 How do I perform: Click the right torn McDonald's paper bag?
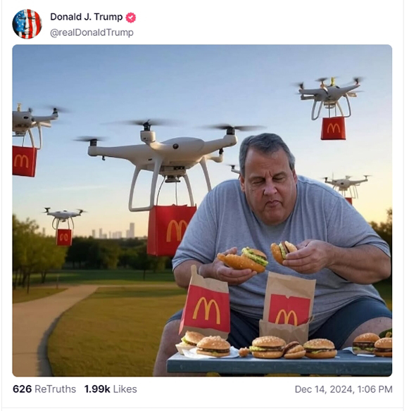click(288, 307)
